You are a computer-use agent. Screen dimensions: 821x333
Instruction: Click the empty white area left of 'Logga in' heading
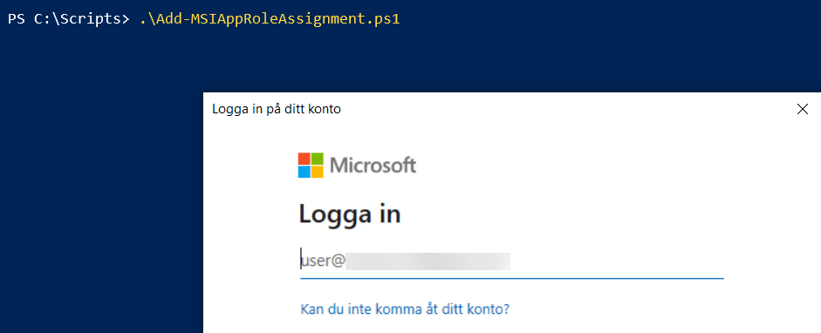(x=251, y=214)
